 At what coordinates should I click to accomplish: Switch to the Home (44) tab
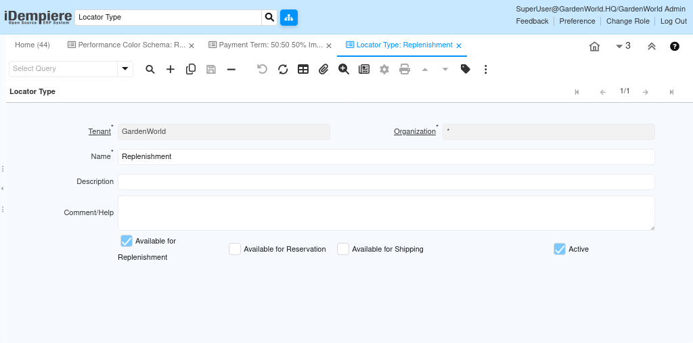click(32, 45)
